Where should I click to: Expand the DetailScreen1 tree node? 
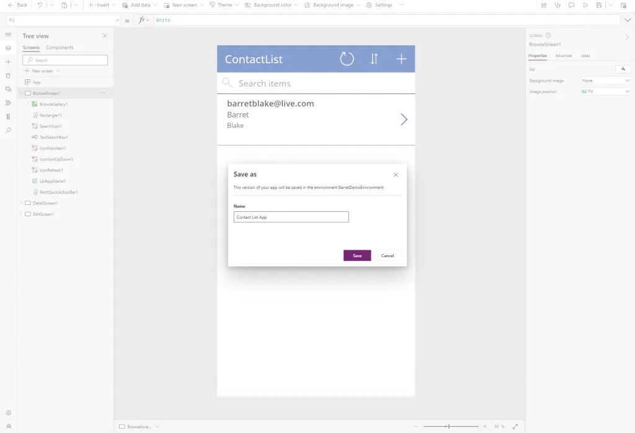pos(20,203)
